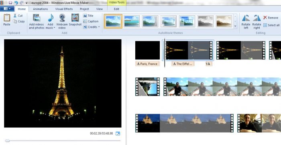281x145 pixels.
Task: Save the project from quick access toolbar
Action: (10, 3)
